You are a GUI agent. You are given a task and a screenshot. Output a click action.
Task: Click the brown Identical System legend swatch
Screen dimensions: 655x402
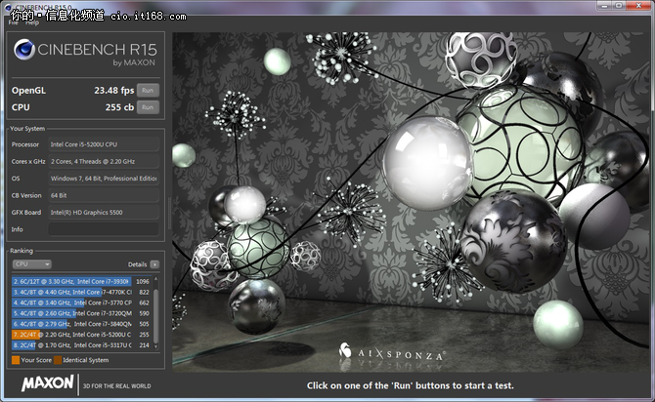point(58,360)
